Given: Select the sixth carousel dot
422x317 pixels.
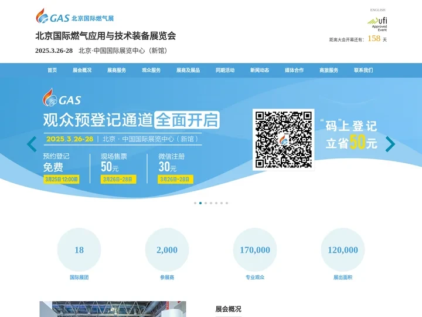Looking at the screenshot, I should (222, 203).
